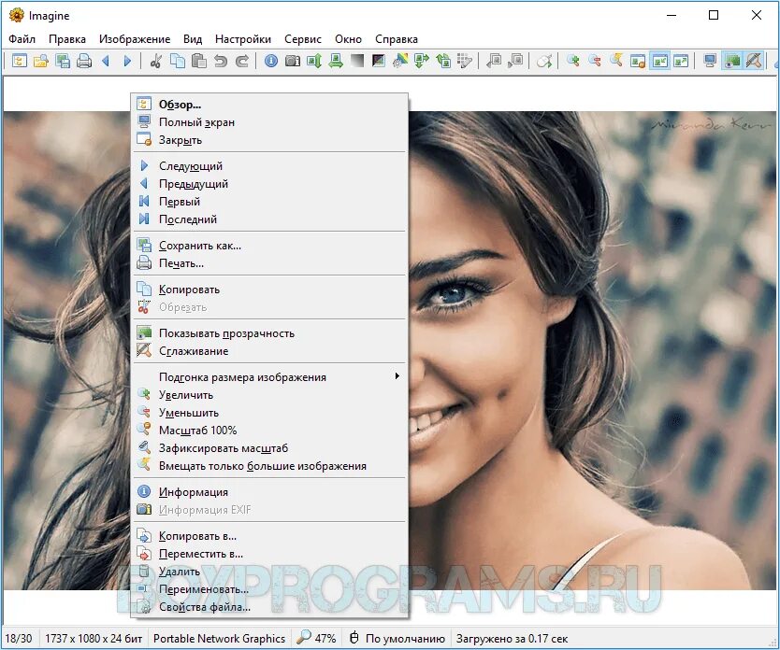The image size is (780, 650).
Task: Zoom out with the magnifier minus toolbar icon
Action: point(595,61)
